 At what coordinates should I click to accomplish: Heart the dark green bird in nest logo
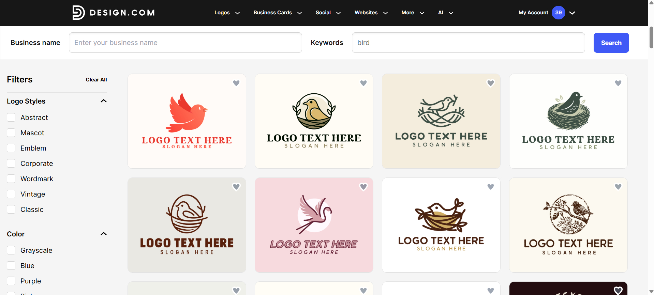click(618, 83)
